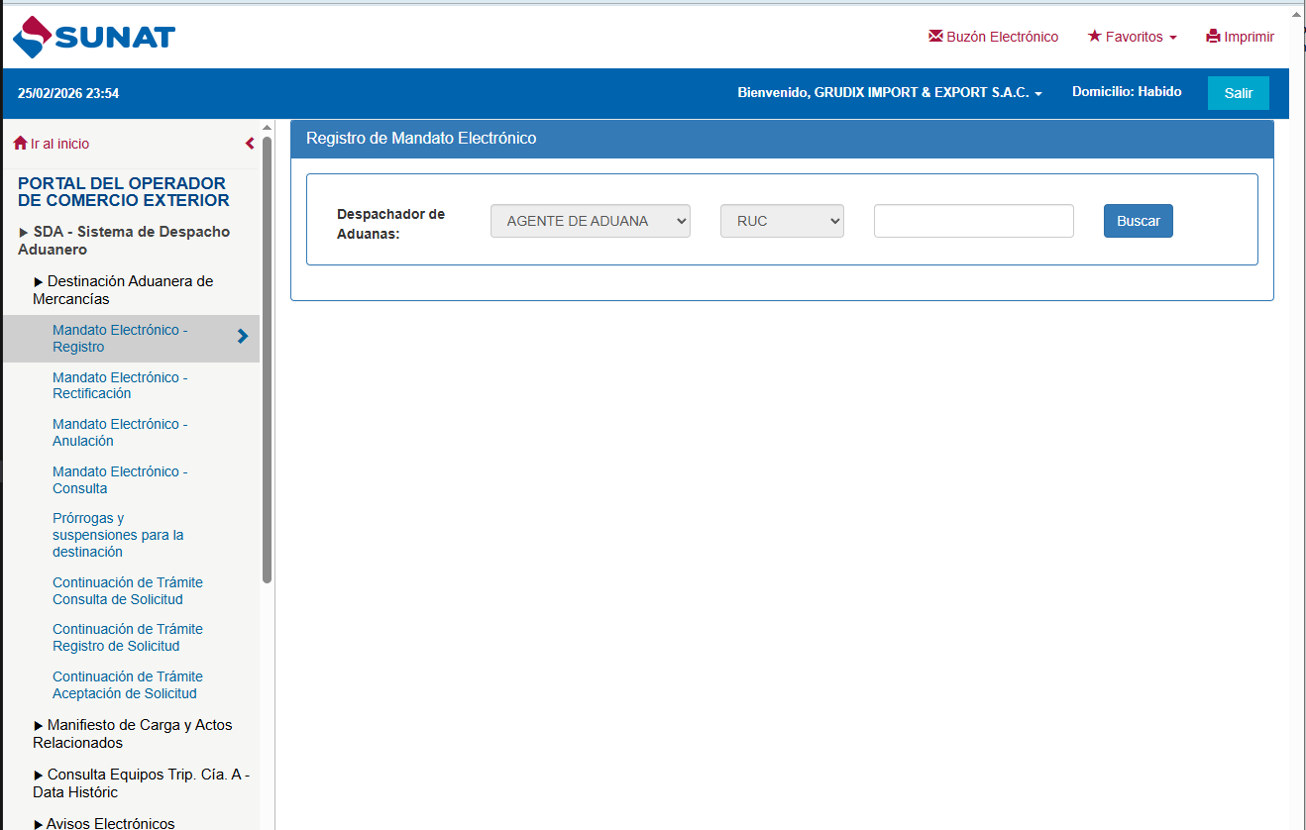Expand Avisos Electrónicos section
1306x830 pixels.
click(104, 823)
